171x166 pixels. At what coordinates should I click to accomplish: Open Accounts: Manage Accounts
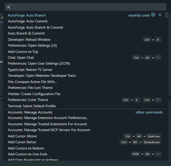click(85, 112)
